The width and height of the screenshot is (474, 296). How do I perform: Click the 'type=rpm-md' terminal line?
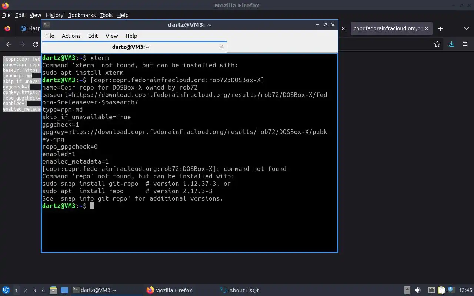[x=63, y=110]
